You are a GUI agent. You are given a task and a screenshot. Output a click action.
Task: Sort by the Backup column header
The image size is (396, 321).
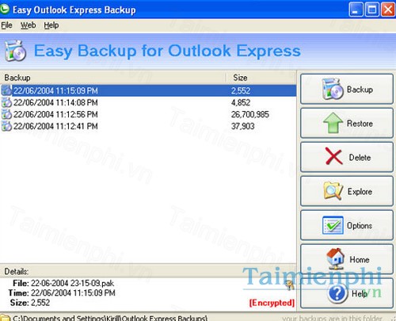click(112, 78)
